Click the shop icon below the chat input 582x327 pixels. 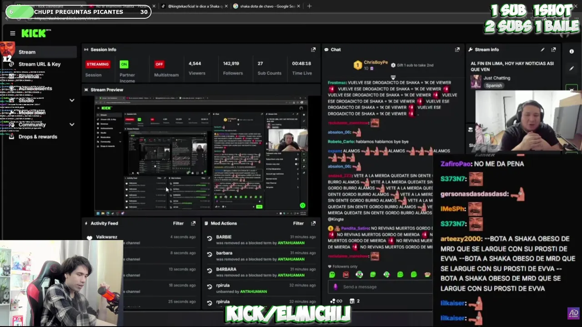coord(352,301)
